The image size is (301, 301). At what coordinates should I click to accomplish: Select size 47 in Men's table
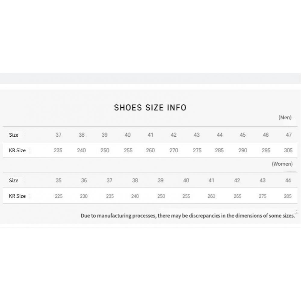point(289,135)
